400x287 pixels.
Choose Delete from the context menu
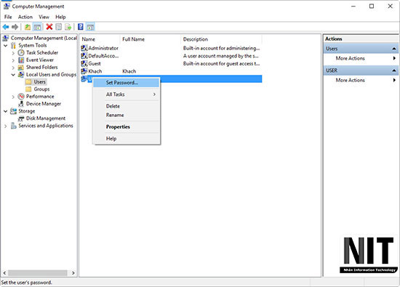[127, 106]
